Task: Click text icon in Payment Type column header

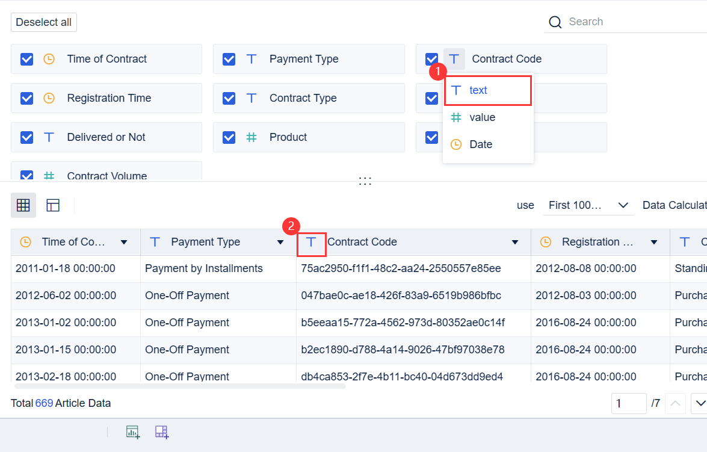Action: click(x=155, y=242)
